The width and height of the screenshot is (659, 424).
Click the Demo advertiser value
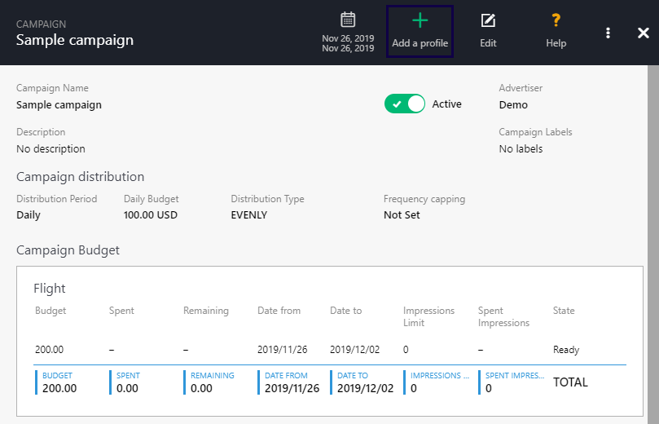coord(513,104)
